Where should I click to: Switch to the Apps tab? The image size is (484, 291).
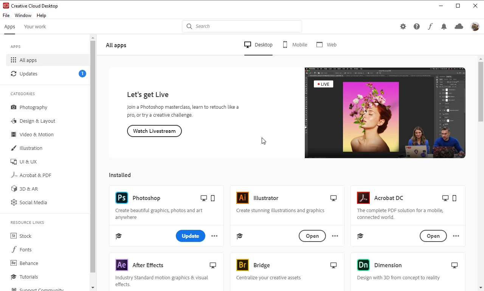coord(10,27)
